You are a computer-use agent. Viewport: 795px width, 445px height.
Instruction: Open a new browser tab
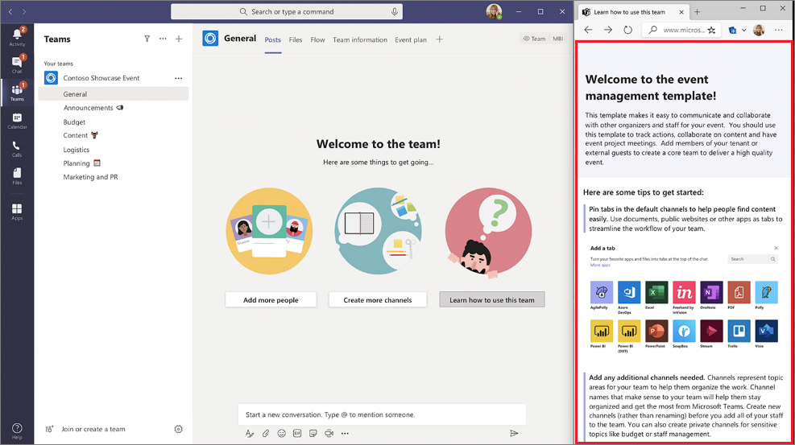[698, 11]
